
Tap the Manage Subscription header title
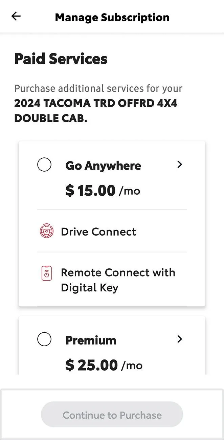[112, 17]
